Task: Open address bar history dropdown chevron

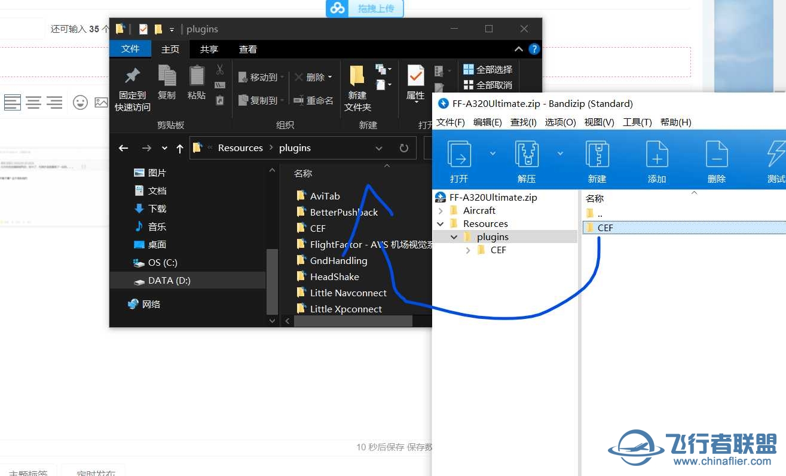Action: (378, 148)
